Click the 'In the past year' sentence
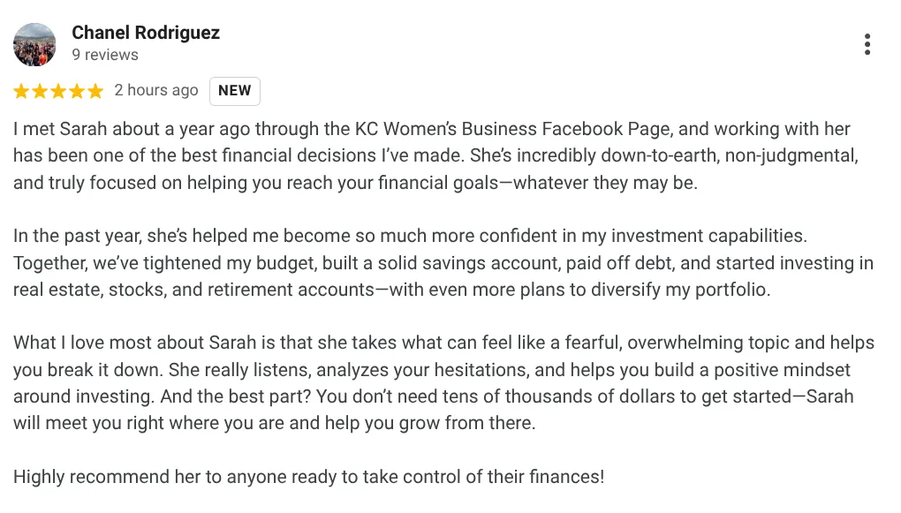The height and width of the screenshot is (513, 901). [x=410, y=236]
